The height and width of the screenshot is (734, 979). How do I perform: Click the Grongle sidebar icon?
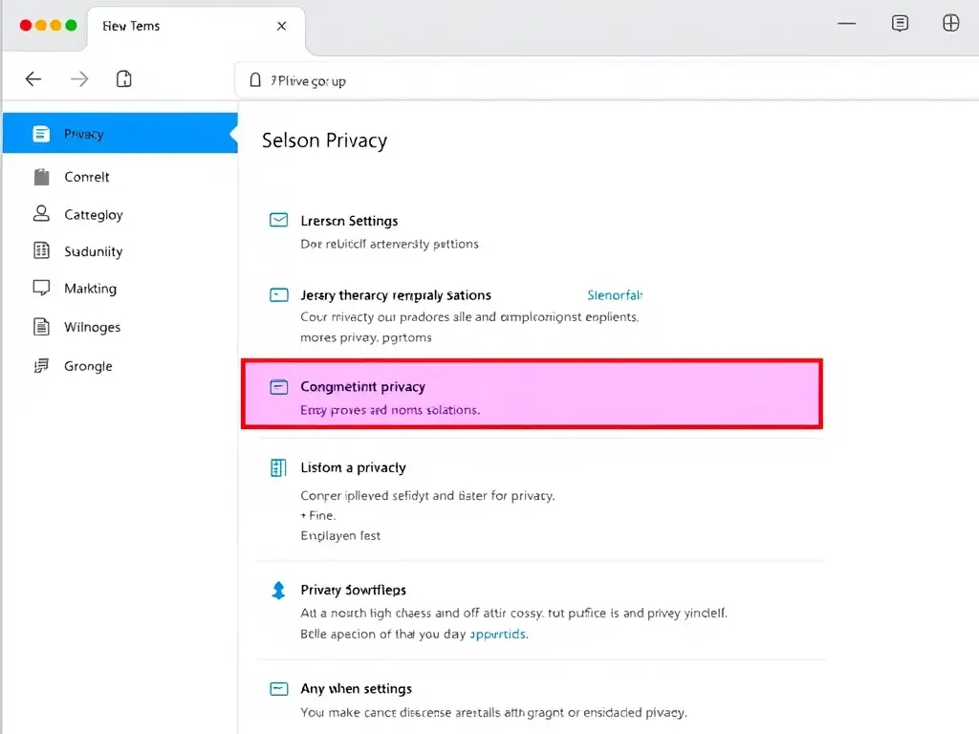pos(41,366)
